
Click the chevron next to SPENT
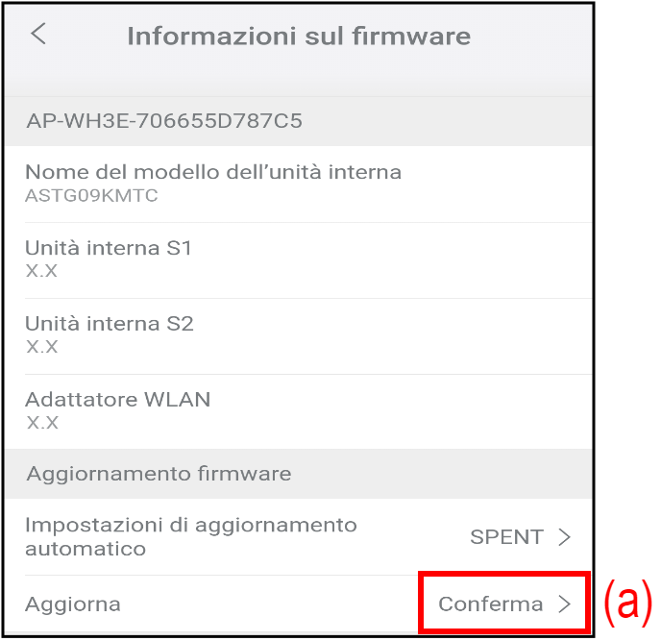(x=565, y=537)
